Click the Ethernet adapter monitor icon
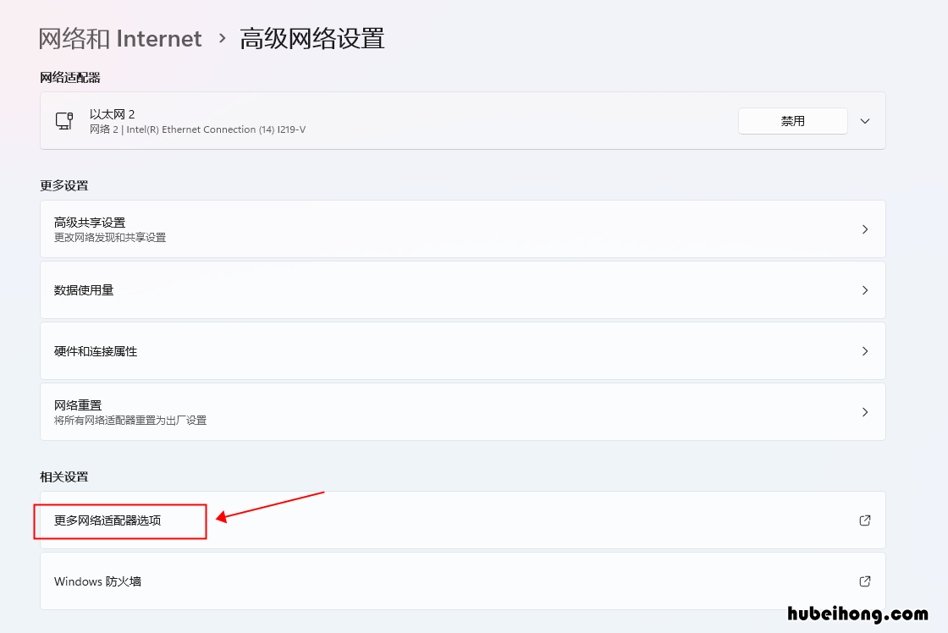The width and height of the screenshot is (948, 633). (x=64, y=121)
